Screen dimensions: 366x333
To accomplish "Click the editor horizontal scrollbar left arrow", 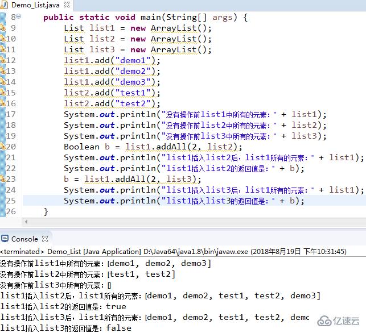I will pos(26,222).
